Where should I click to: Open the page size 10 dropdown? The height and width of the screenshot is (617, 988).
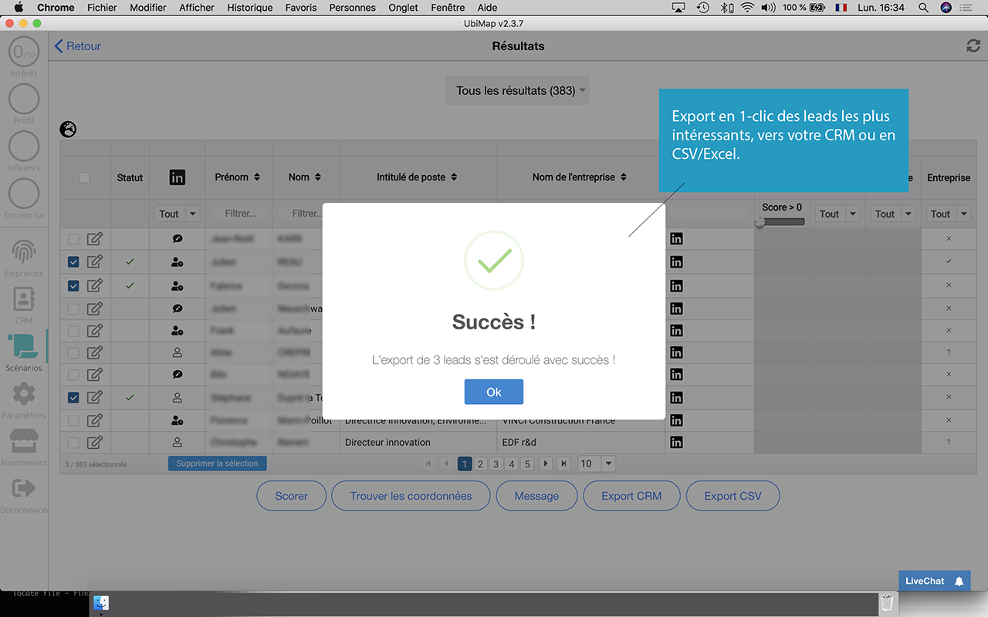(597, 464)
